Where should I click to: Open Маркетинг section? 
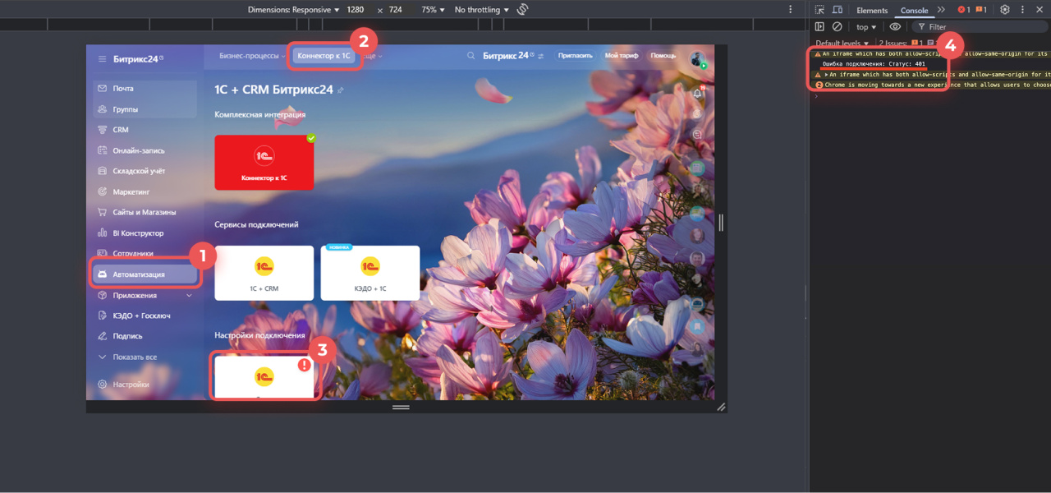145,191
